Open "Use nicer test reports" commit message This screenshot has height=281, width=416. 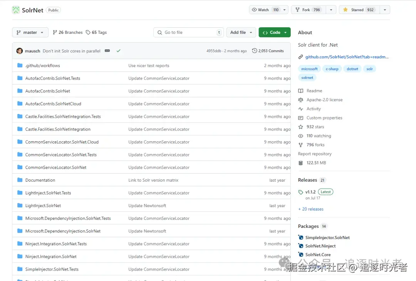click(x=149, y=65)
